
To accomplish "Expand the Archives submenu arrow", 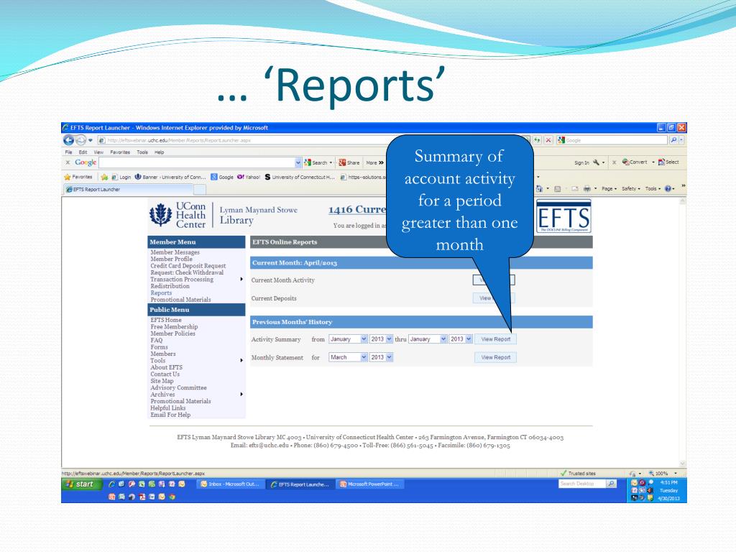I will (241, 395).
